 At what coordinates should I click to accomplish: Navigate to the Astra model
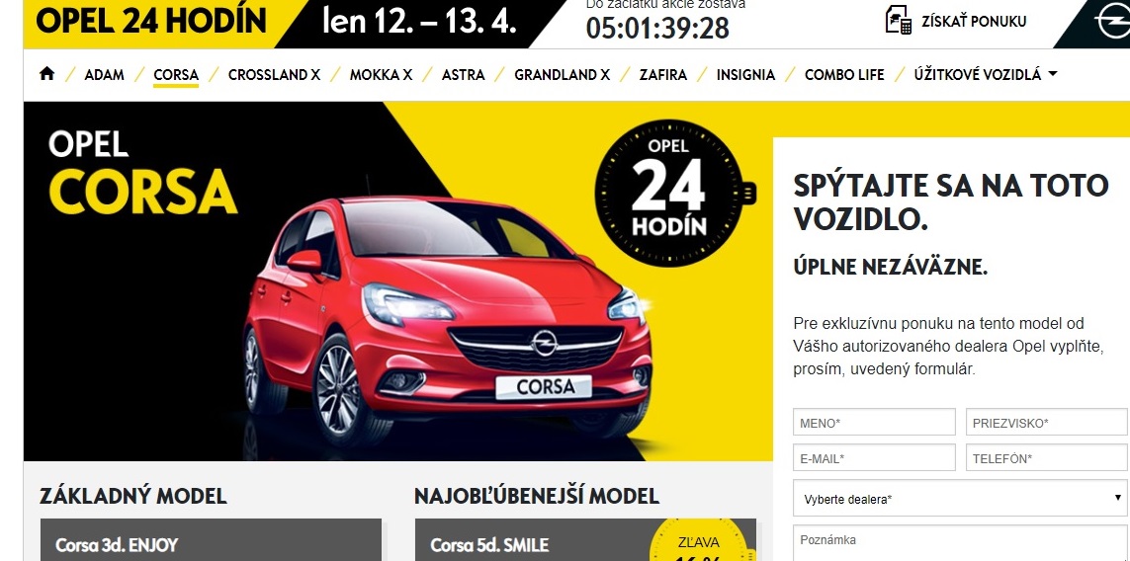(x=463, y=75)
